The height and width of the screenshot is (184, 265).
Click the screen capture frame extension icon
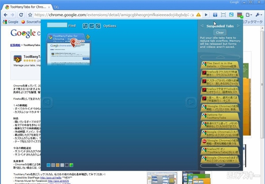coord(223,15)
